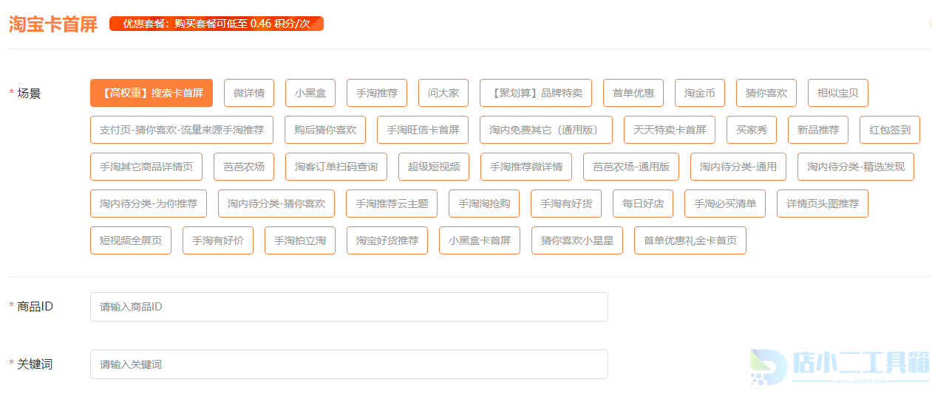The width and height of the screenshot is (932, 396).
Task: Select 手淘其它商品详情页 scene
Action: 146,167
